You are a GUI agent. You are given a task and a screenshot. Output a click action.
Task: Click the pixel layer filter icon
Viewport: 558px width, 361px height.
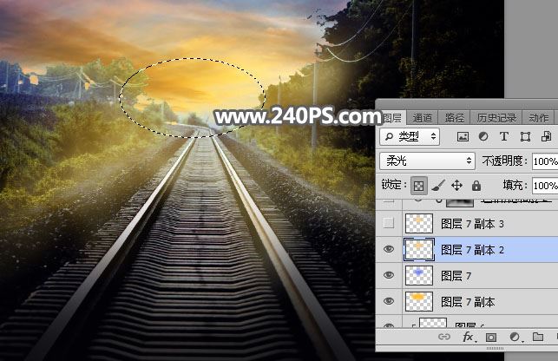point(463,137)
